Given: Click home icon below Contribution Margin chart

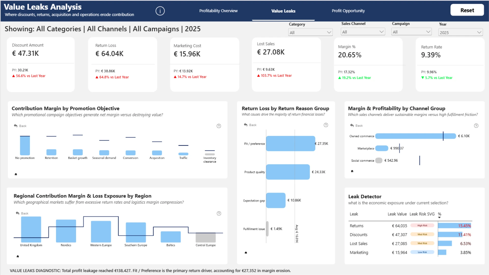Looking at the screenshot, I should point(16,174).
